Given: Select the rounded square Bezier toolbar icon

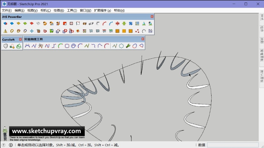Looking at the screenshot, I should (x=67, y=46).
